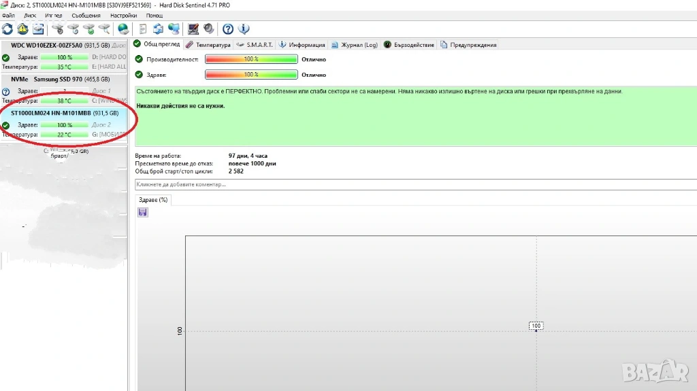697x391 pixels.
Task: Open the Журнал (Log) tab
Action: coord(354,45)
